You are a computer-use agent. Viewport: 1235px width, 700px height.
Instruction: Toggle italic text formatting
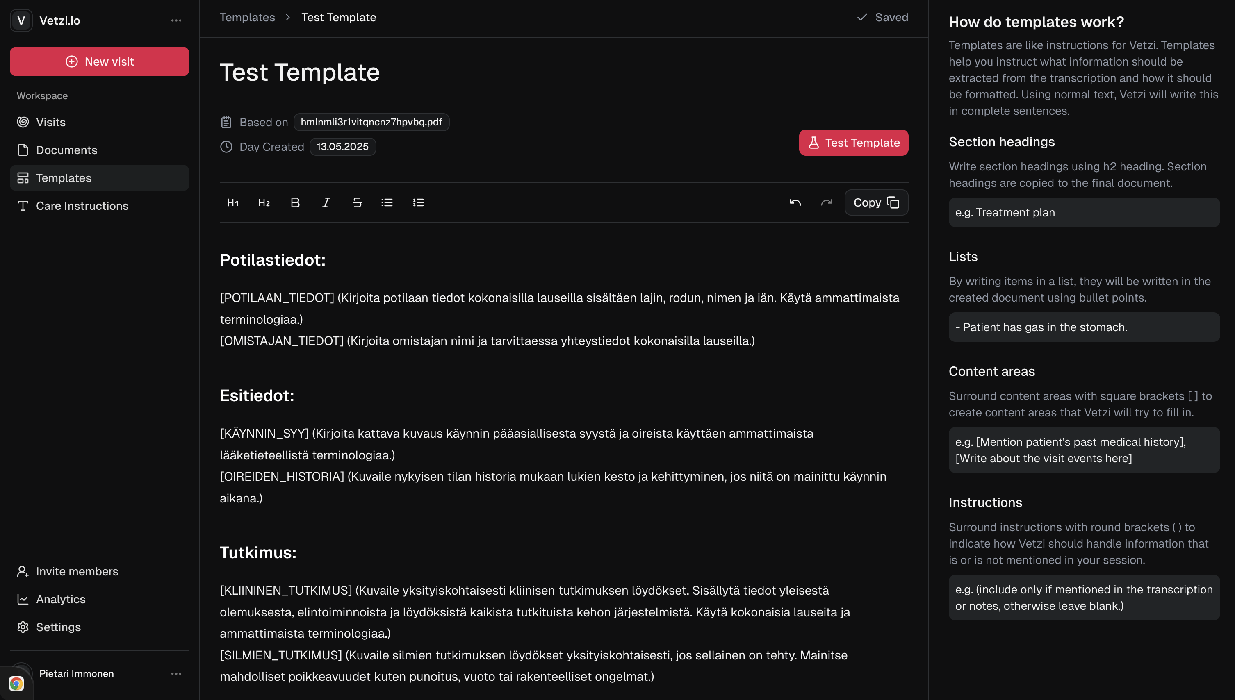[x=326, y=202]
